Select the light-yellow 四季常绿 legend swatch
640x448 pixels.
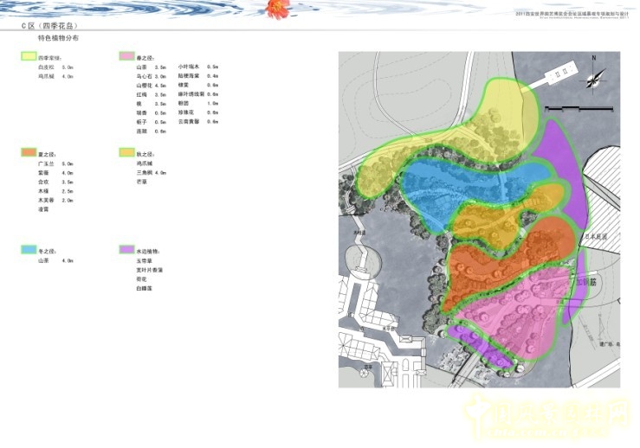click(x=30, y=56)
